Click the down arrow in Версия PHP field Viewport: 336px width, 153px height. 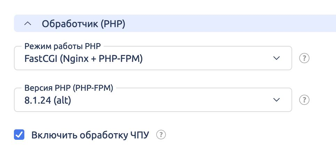pyautogui.click(x=277, y=100)
